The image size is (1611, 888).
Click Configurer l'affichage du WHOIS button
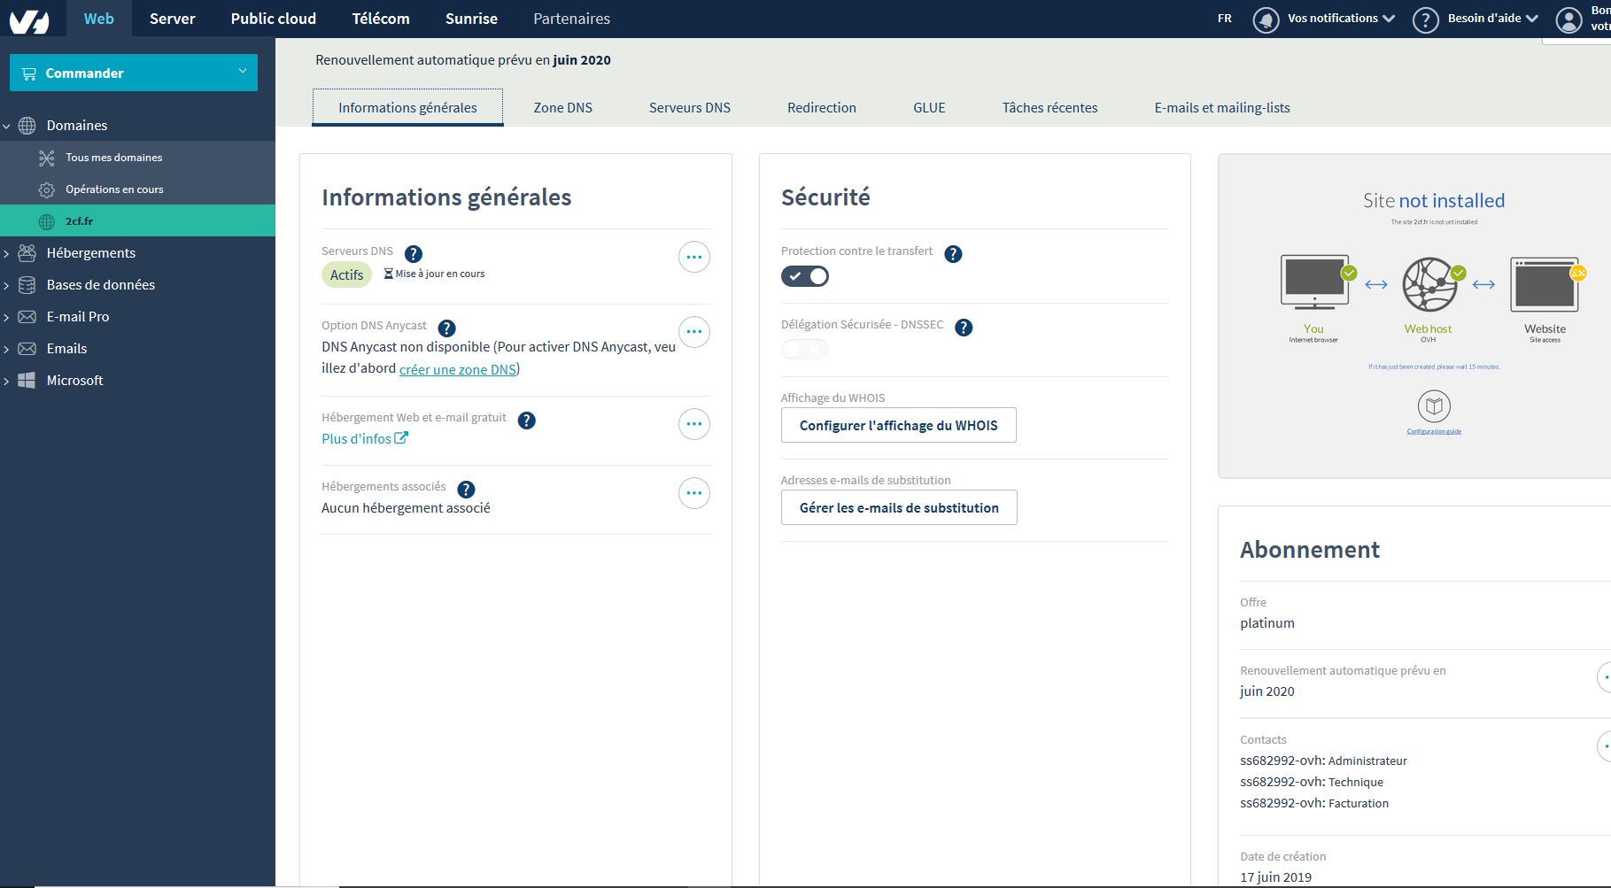(x=899, y=425)
